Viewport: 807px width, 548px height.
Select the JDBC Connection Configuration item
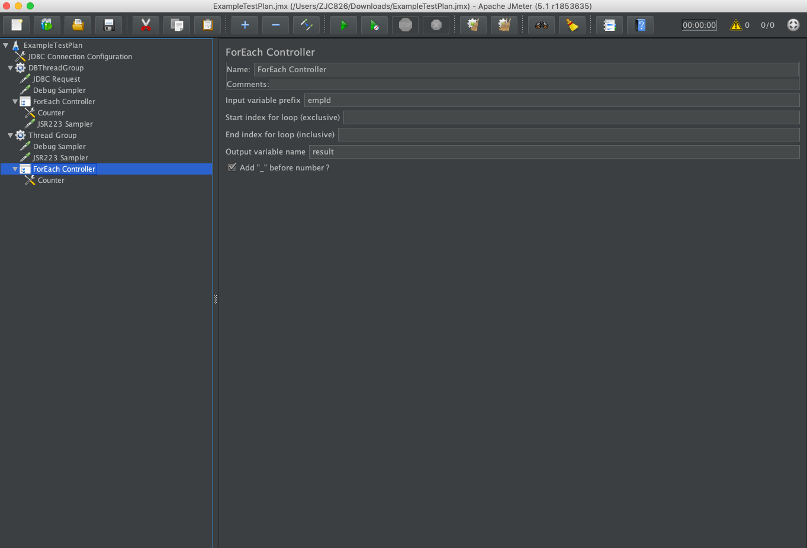pos(80,56)
